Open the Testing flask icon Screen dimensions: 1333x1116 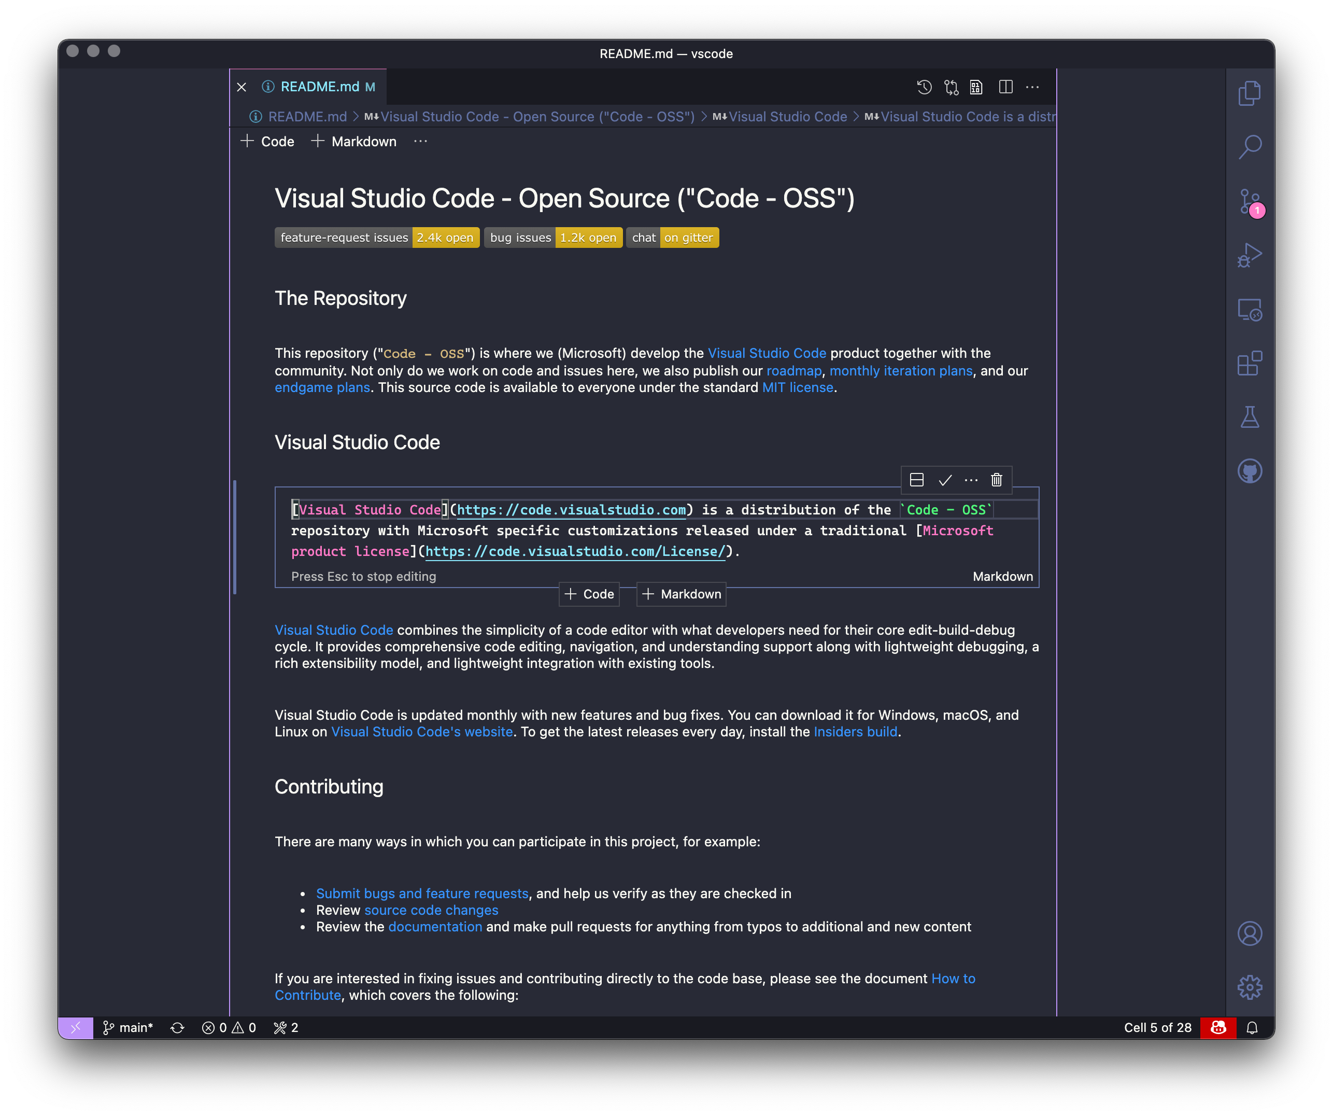1249,417
